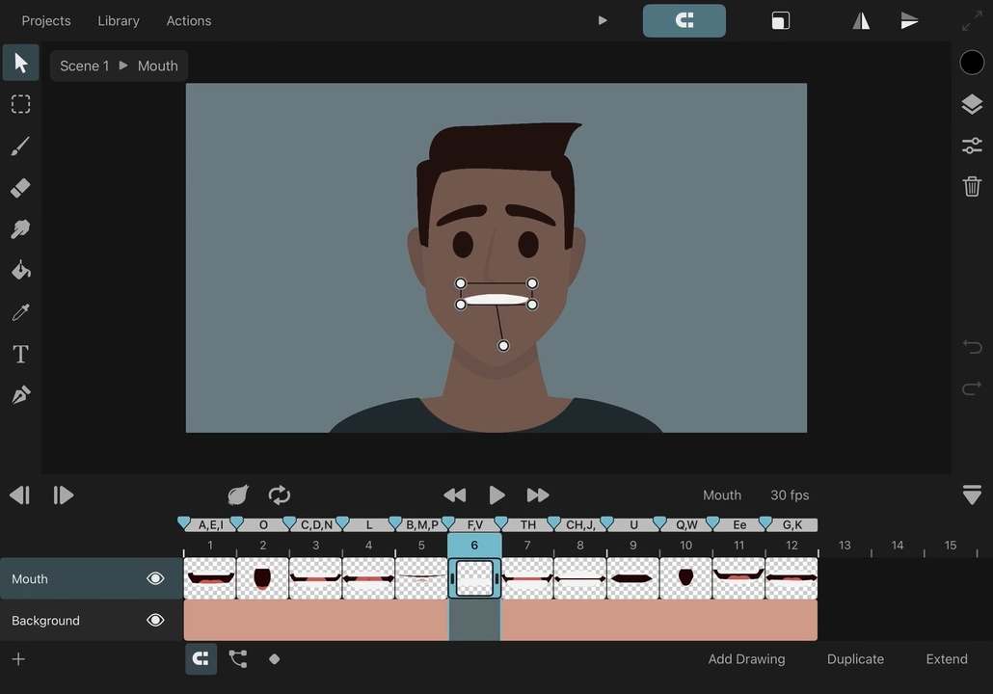
Task: Duplicate the current frame
Action: tap(854, 658)
